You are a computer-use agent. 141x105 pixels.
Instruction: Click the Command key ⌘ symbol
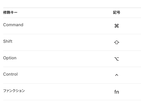point(117,26)
